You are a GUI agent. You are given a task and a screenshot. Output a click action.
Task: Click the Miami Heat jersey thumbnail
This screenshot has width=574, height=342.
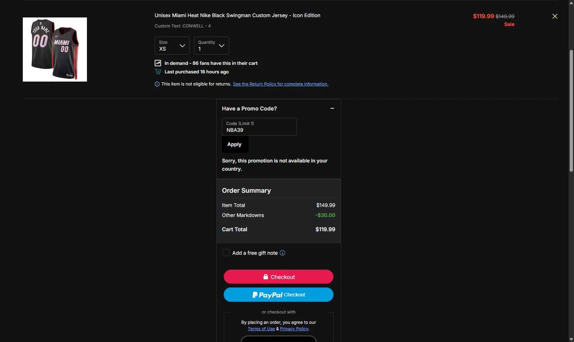55,50
